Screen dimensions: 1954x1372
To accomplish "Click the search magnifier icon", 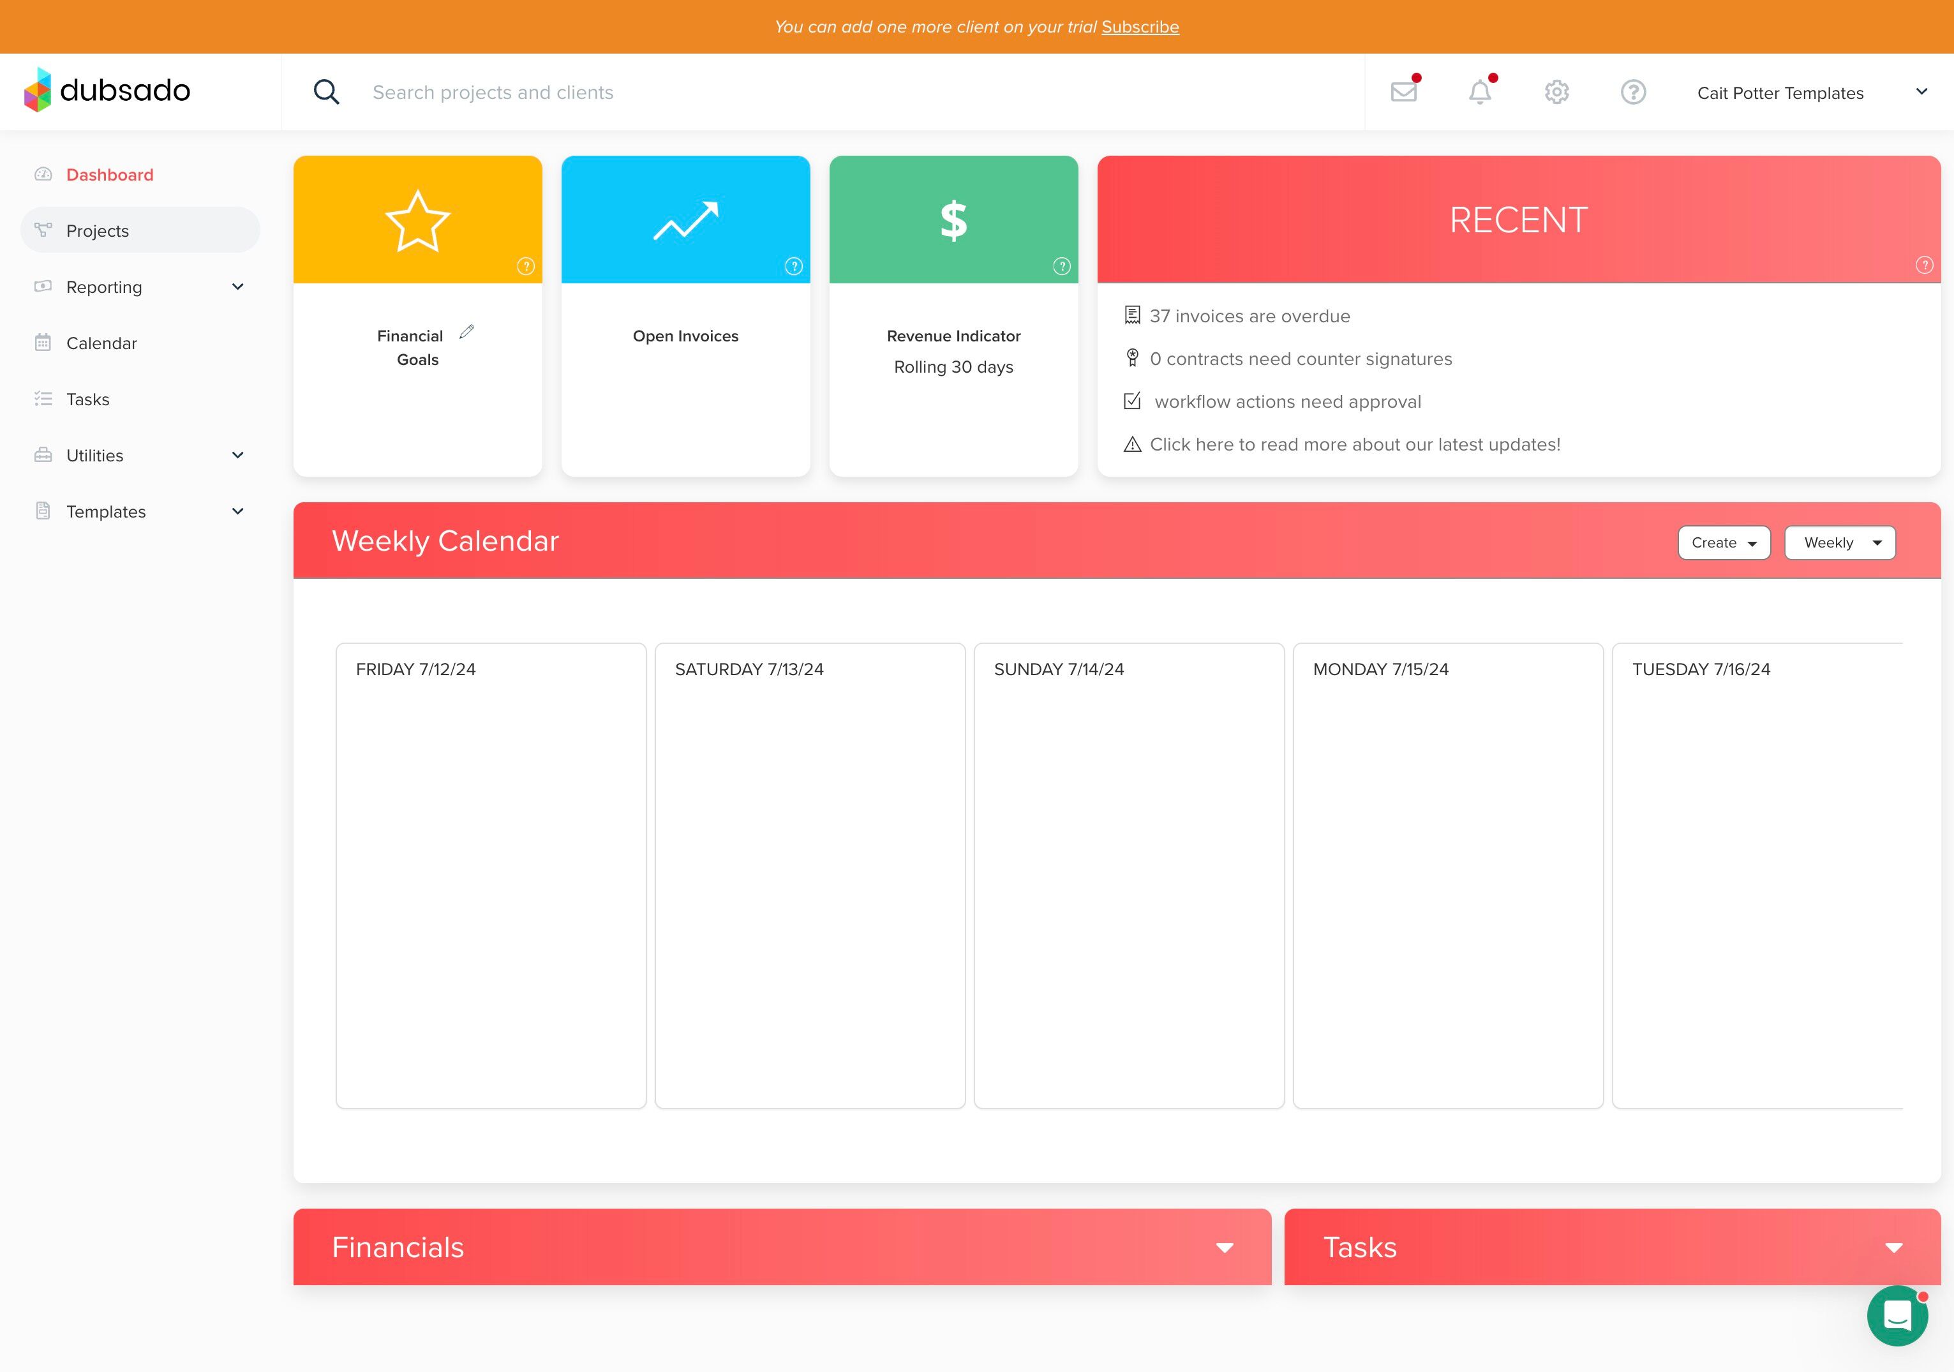I will click(x=327, y=92).
